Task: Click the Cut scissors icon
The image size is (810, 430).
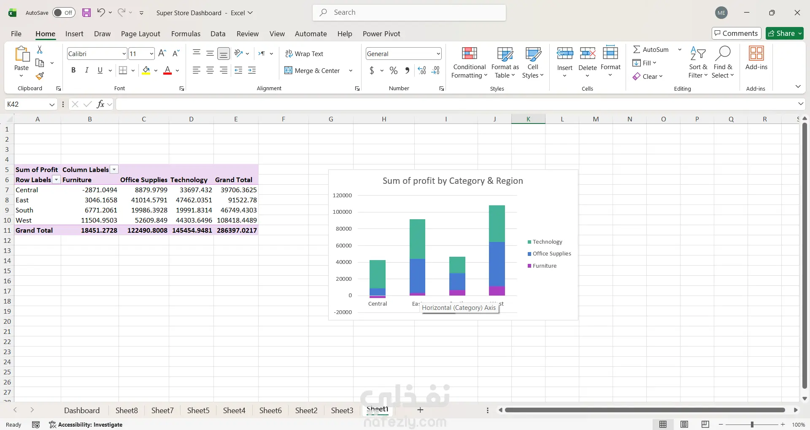Action: tap(40, 50)
